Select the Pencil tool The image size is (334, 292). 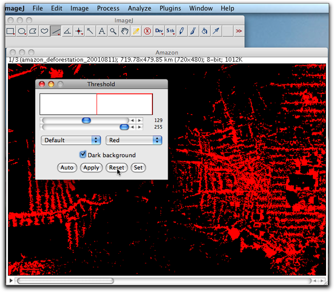tap(182, 32)
